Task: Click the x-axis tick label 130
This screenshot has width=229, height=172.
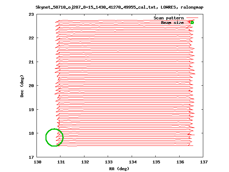Action: click(x=38, y=162)
